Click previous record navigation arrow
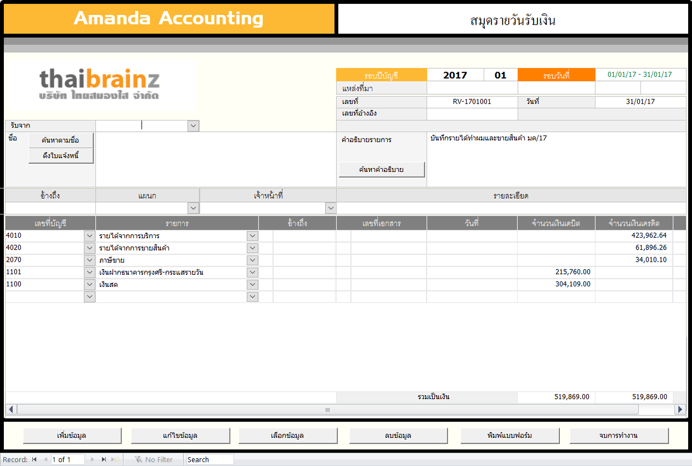The width and height of the screenshot is (692, 466). tap(46, 459)
